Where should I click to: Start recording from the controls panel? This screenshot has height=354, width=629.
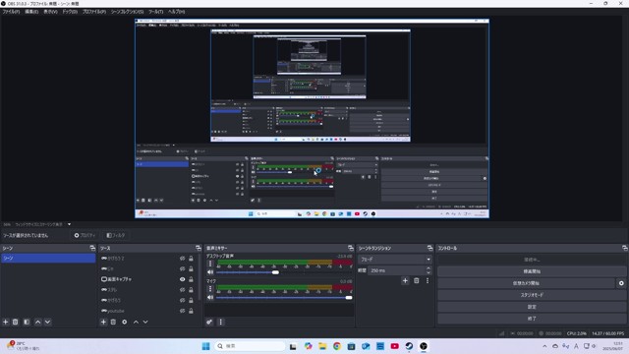pos(532,271)
